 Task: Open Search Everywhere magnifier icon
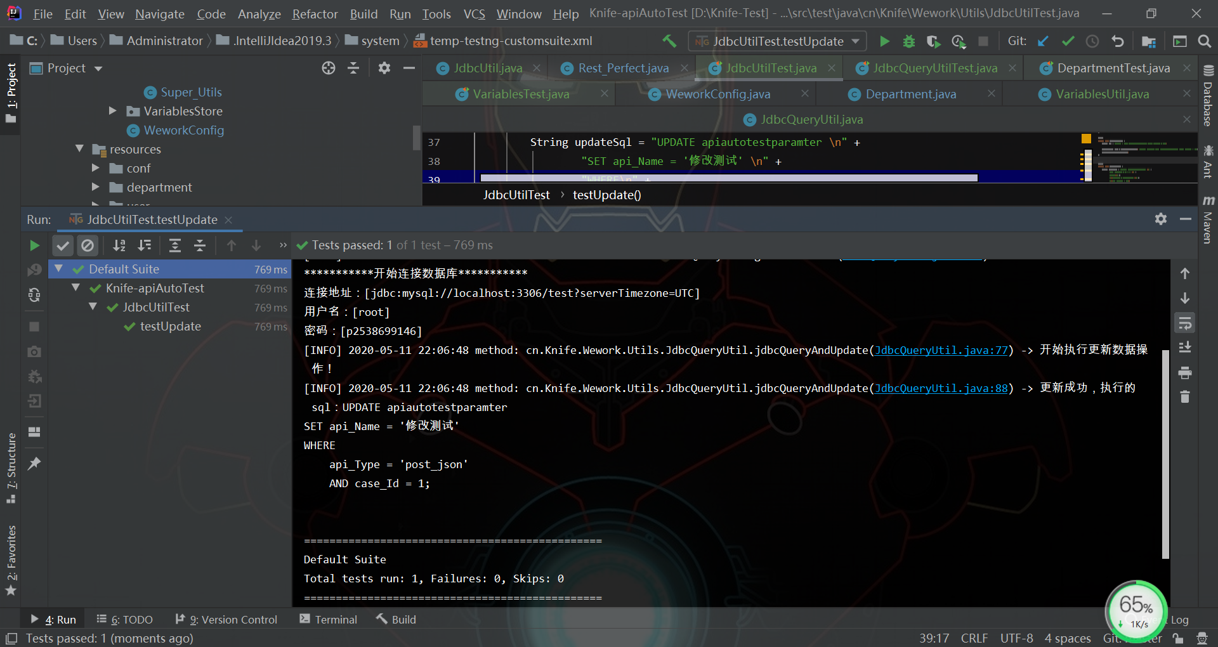pos(1204,41)
